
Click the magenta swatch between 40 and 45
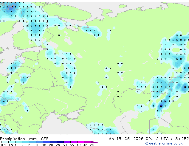click(x=81, y=142)
